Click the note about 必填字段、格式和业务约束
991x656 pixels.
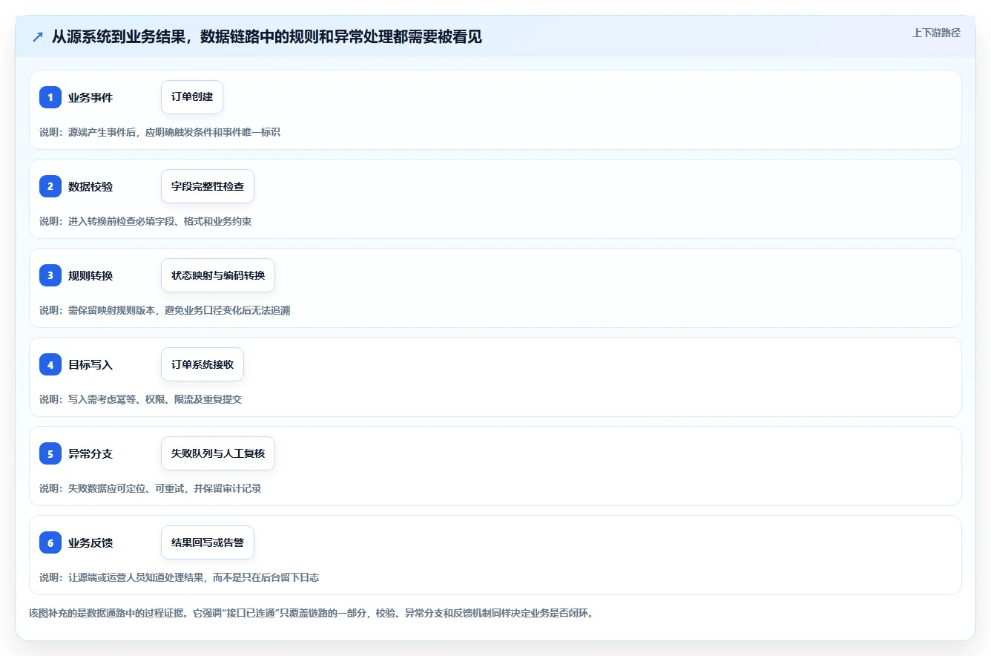coord(145,221)
